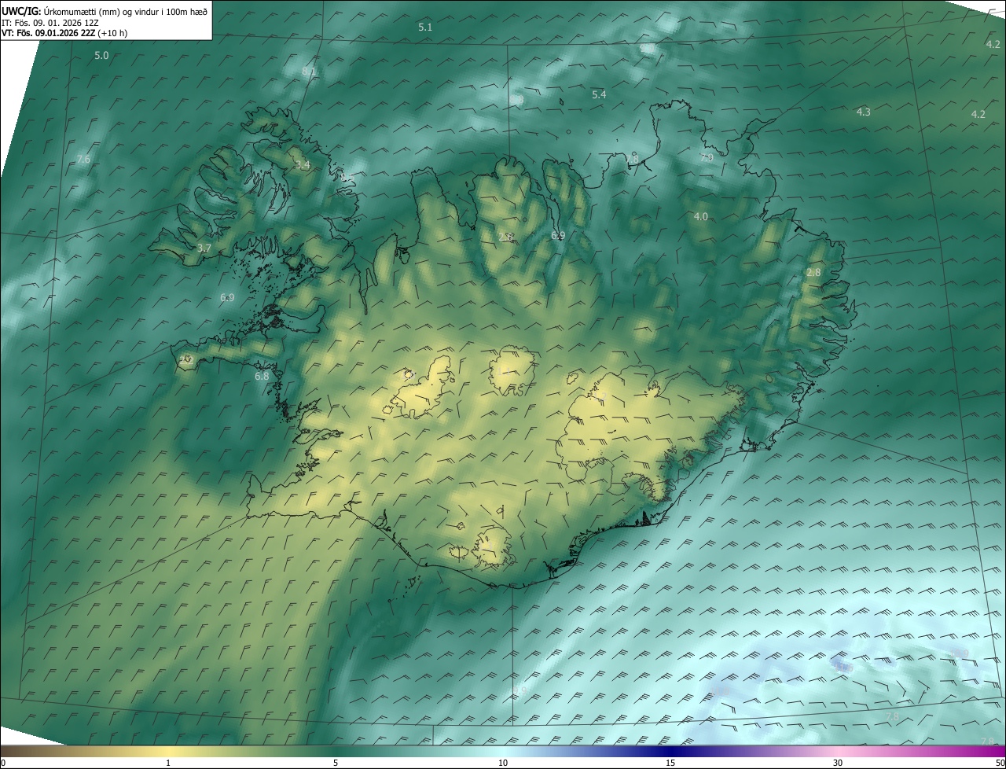This screenshot has height=769, width=1006.
Task: Click the title 'UWC/IG: Úrkomumætti (mm) og vindur'
Action: pyautogui.click(x=105, y=11)
